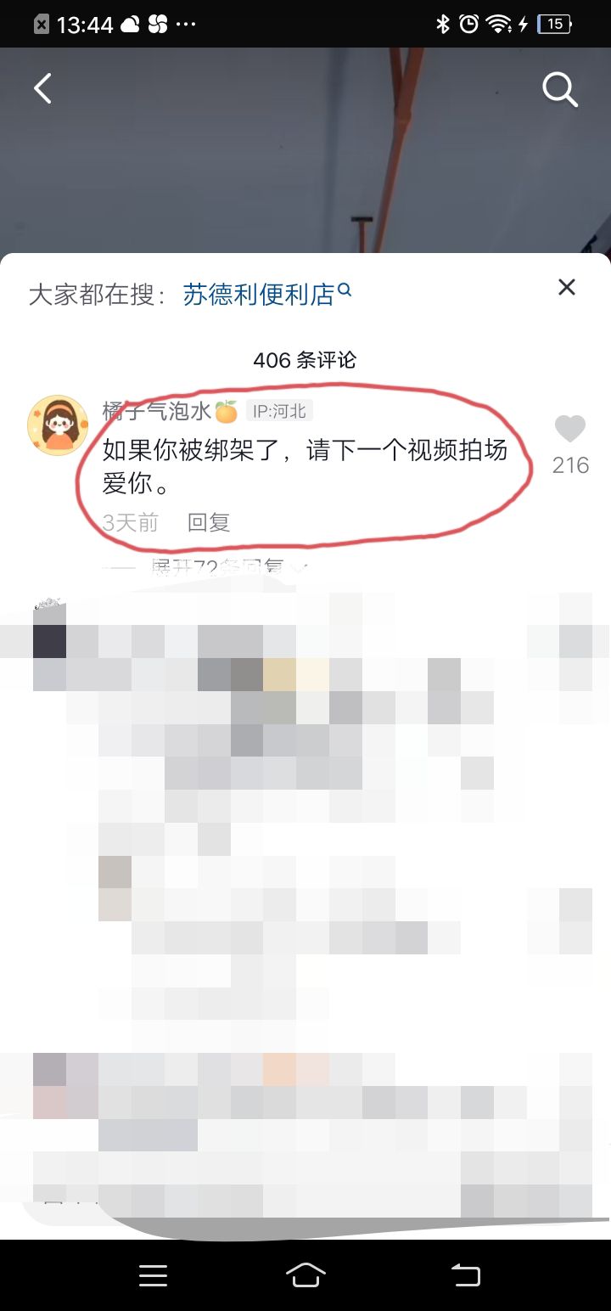Like the comment via the heart icon

coord(570,430)
